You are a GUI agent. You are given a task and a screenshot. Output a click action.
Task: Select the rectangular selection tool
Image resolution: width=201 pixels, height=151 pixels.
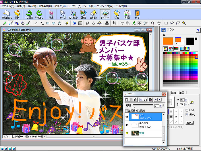pyautogui.click(x=166, y=23)
